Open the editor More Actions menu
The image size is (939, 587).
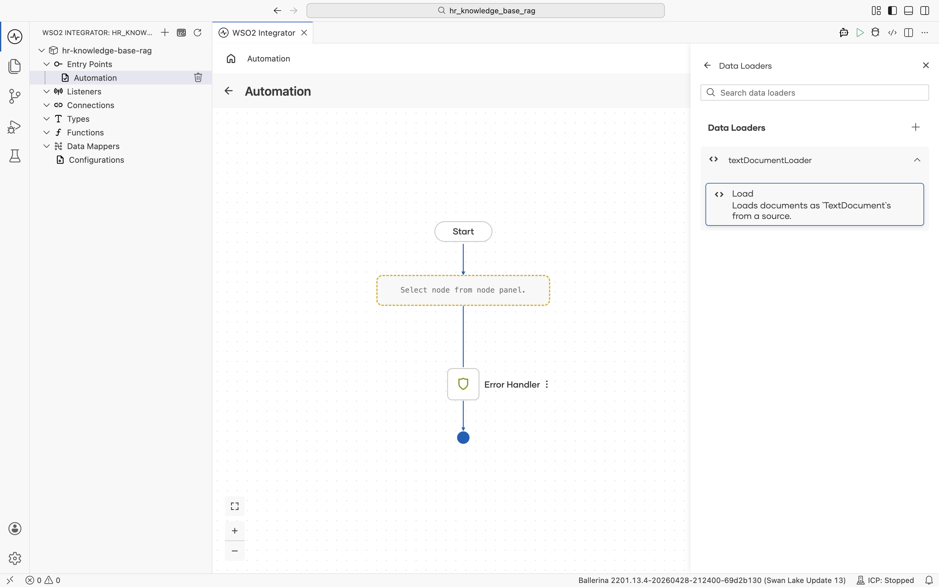(x=925, y=33)
